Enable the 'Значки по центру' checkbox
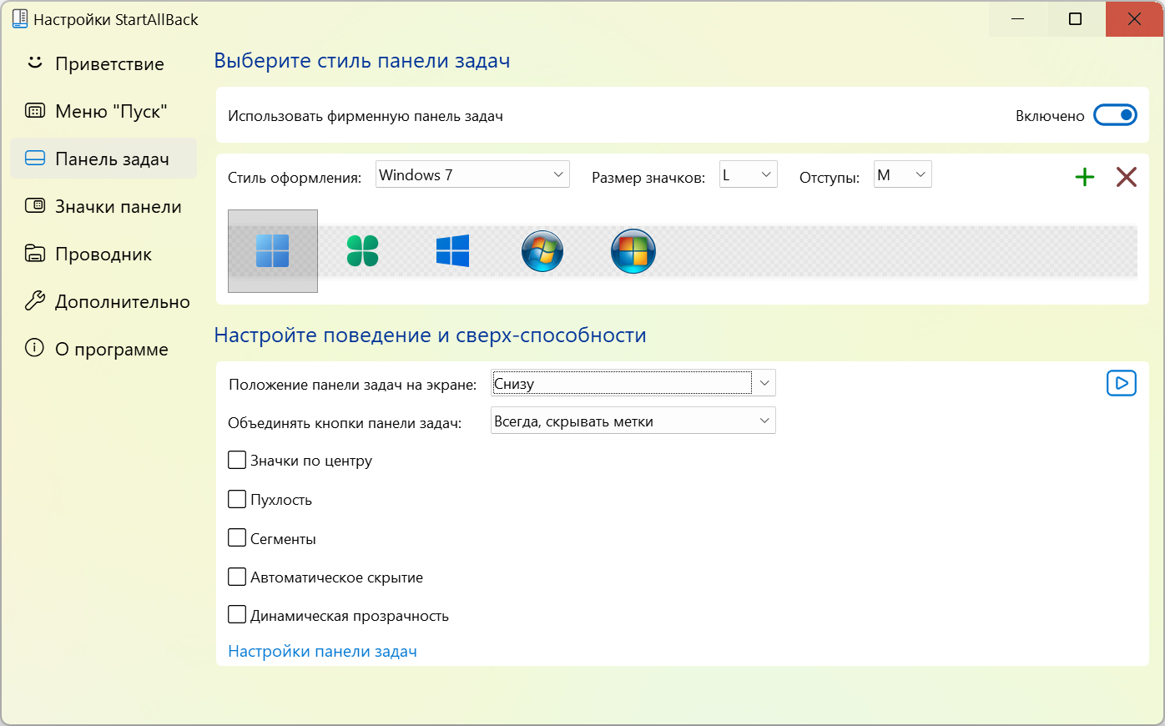Image resolution: width=1165 pixels, height=726 pixels. (238, 460)
